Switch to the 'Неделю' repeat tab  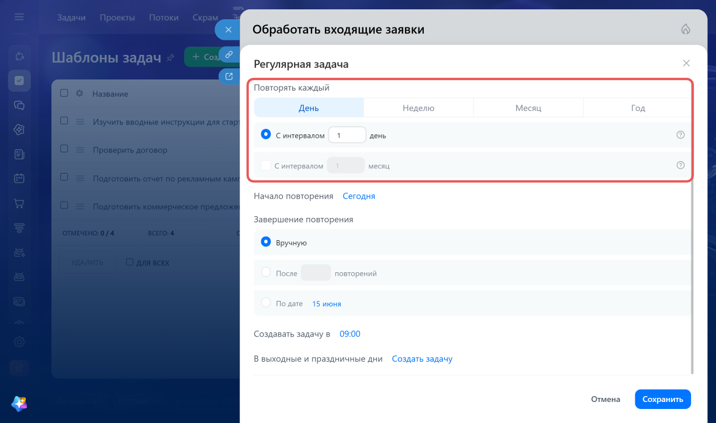[x=418, y=108]
